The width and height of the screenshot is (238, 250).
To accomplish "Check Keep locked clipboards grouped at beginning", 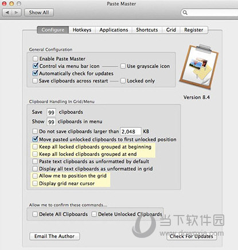I will (35, 147).
